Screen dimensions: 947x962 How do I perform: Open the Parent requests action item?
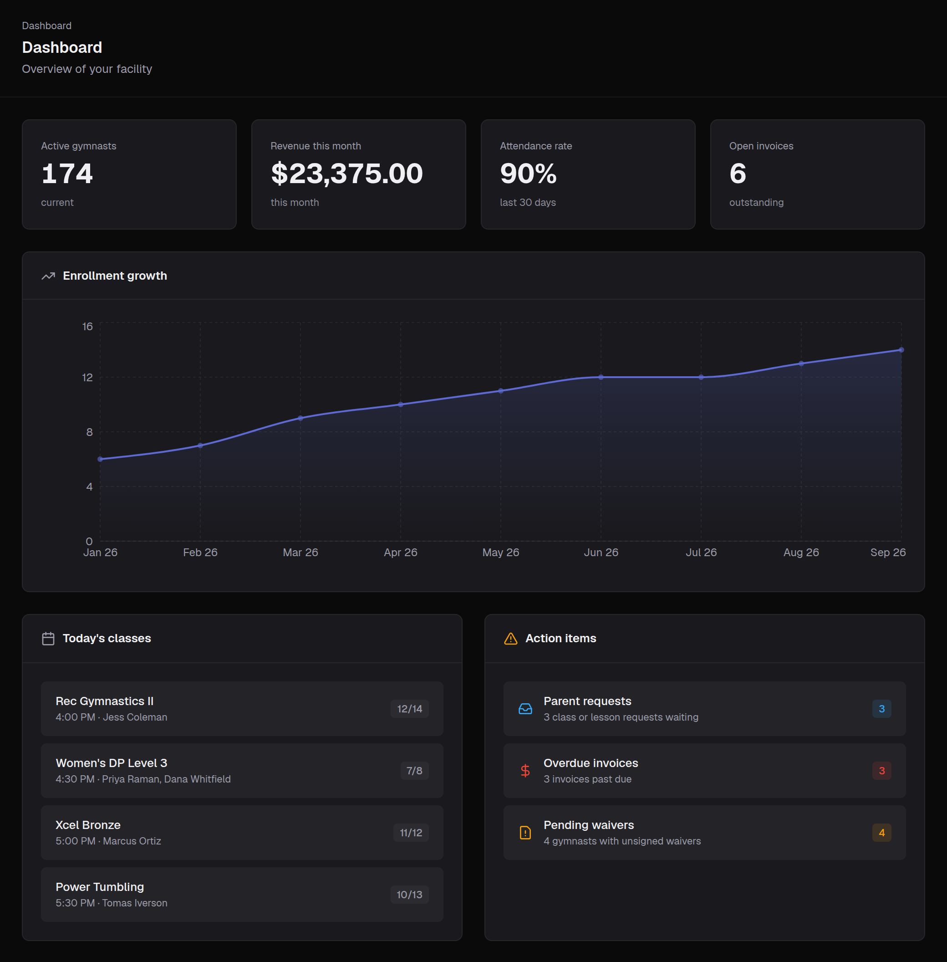pyautogui.click(x=704, y=709)
